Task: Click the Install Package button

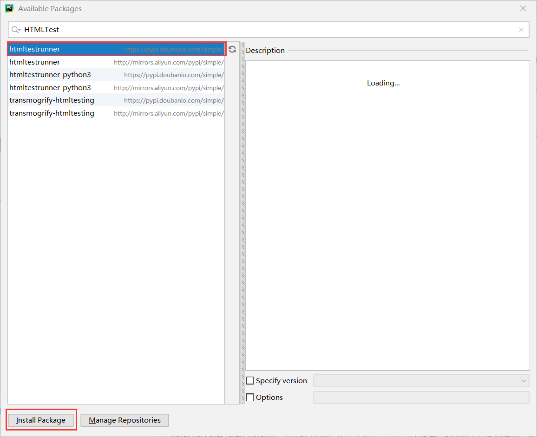Action: click(x=41, y=420)
